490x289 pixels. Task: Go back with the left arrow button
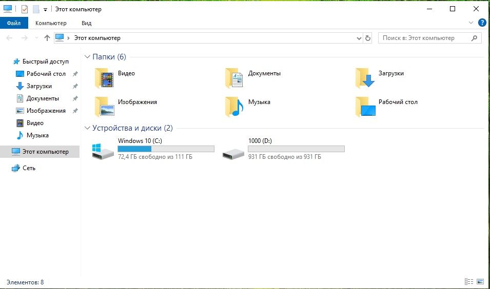point(9,38)
